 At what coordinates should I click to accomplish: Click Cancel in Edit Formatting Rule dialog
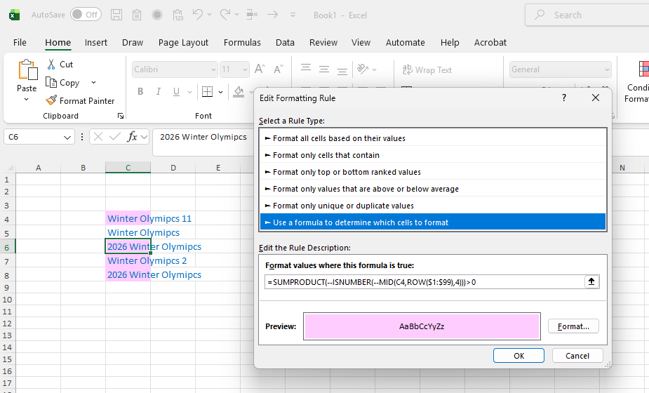pyautogui.click(x=577, y=355)
